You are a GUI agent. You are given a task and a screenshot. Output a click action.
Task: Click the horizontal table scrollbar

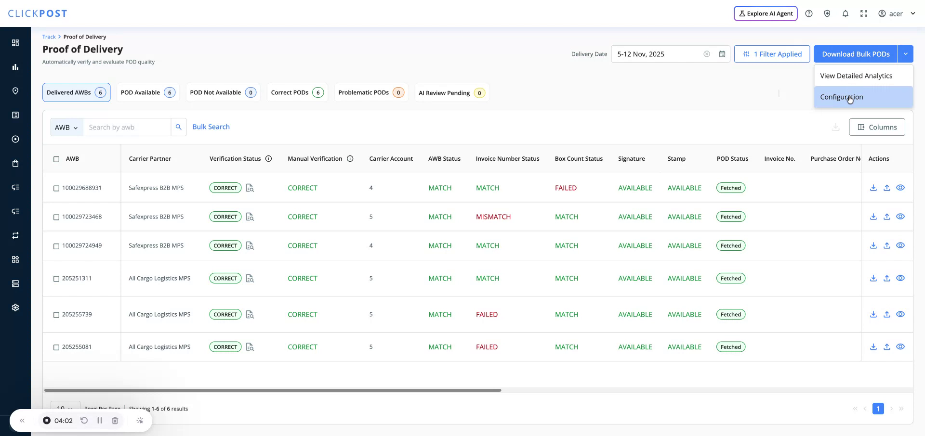coord(273,390)
